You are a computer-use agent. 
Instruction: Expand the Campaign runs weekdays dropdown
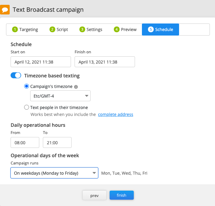click(54, 173)
